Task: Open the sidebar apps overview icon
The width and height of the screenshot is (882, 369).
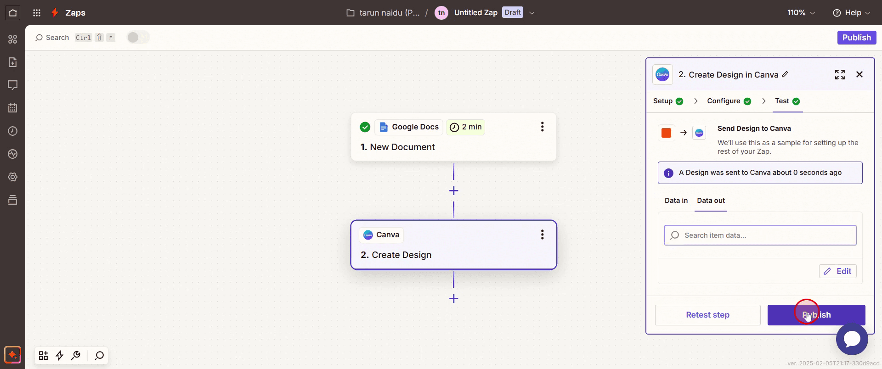Action: pos(13,39)
